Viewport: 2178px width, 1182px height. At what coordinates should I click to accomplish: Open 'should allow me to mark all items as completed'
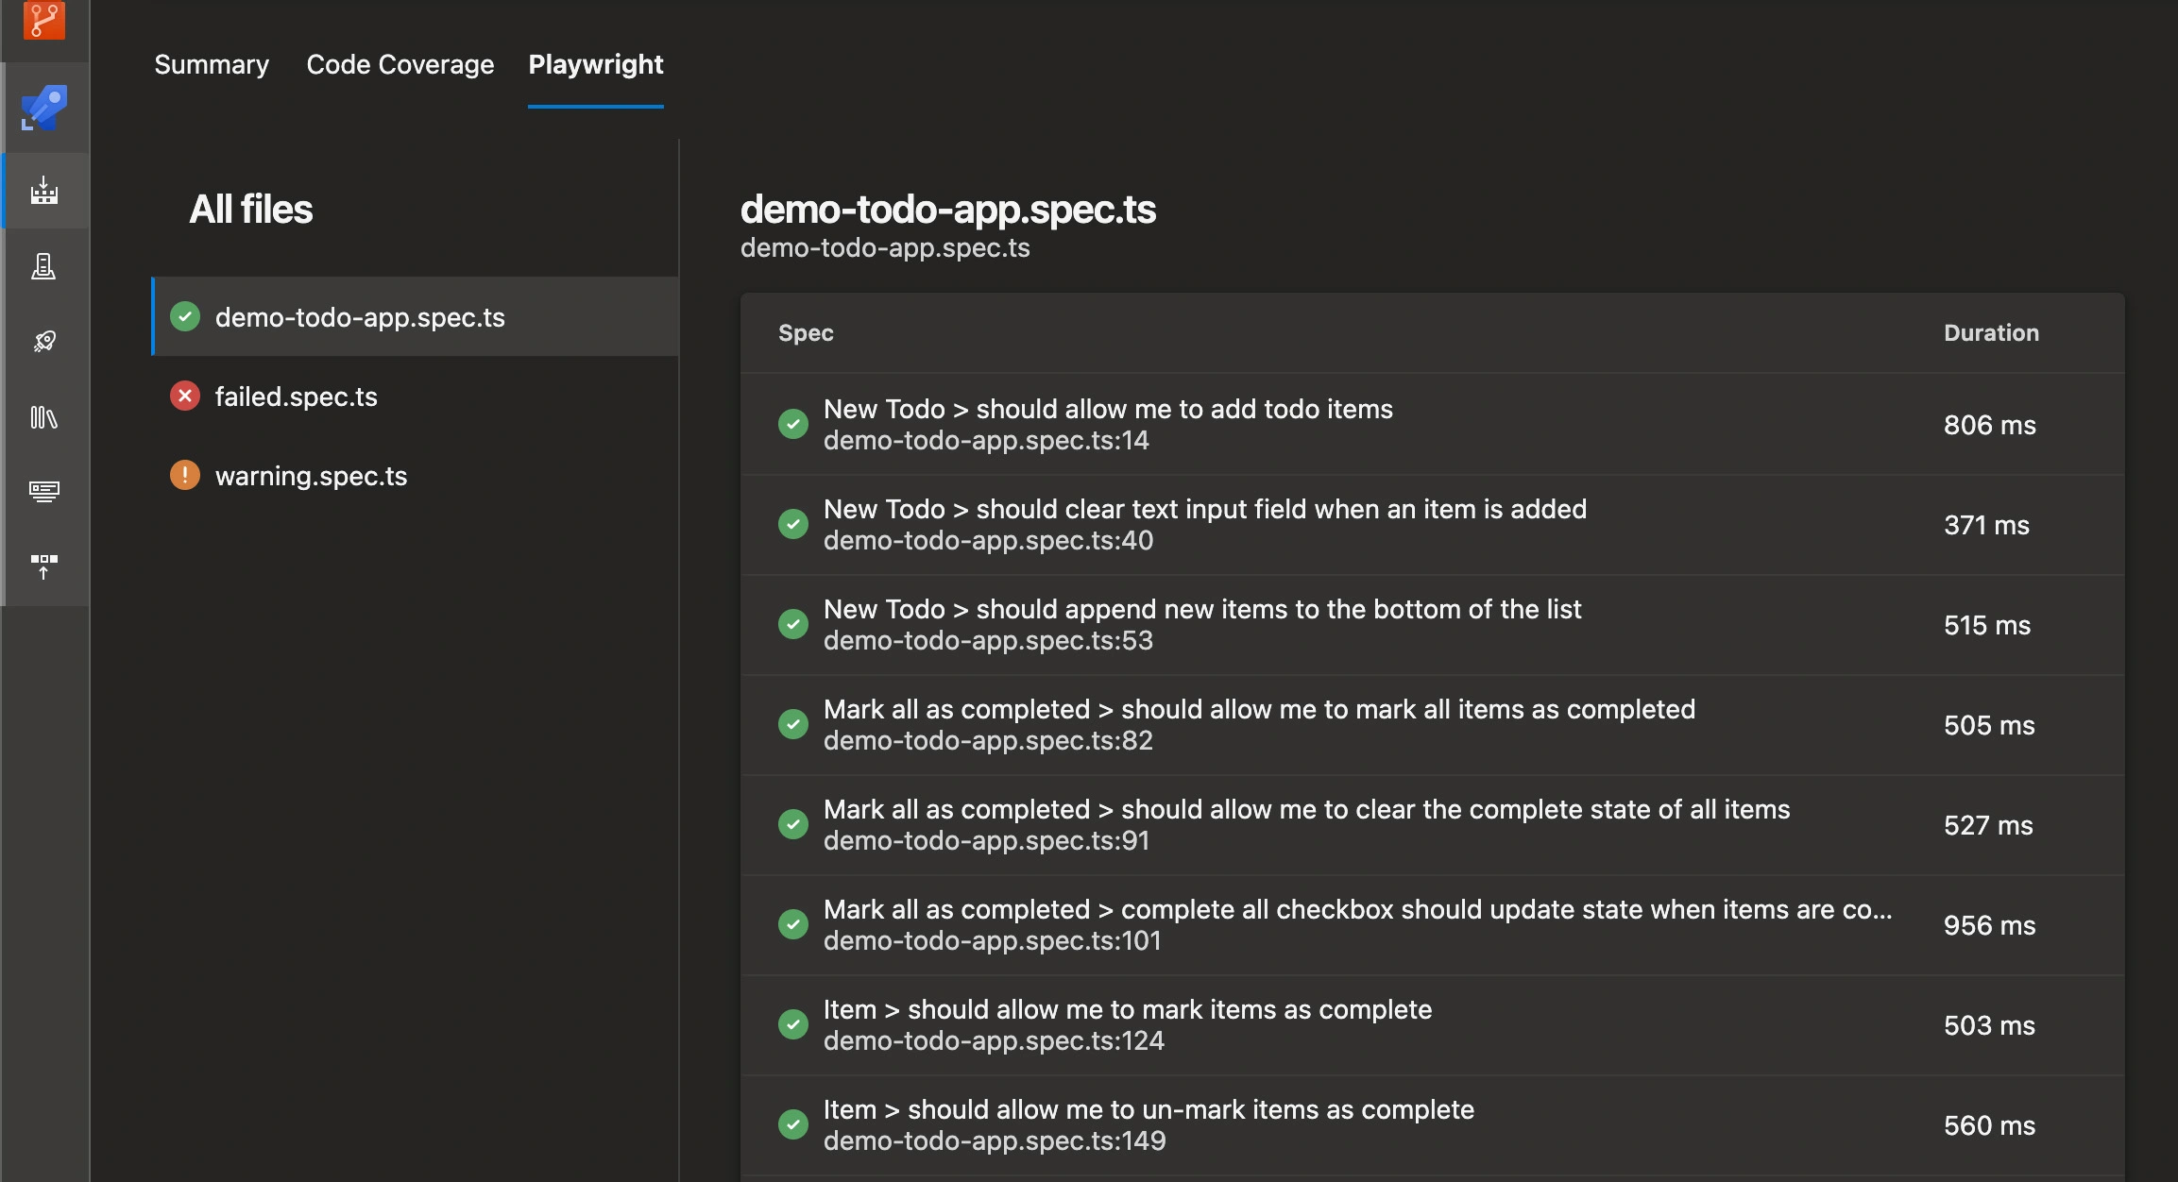(x=1259, y=709)
